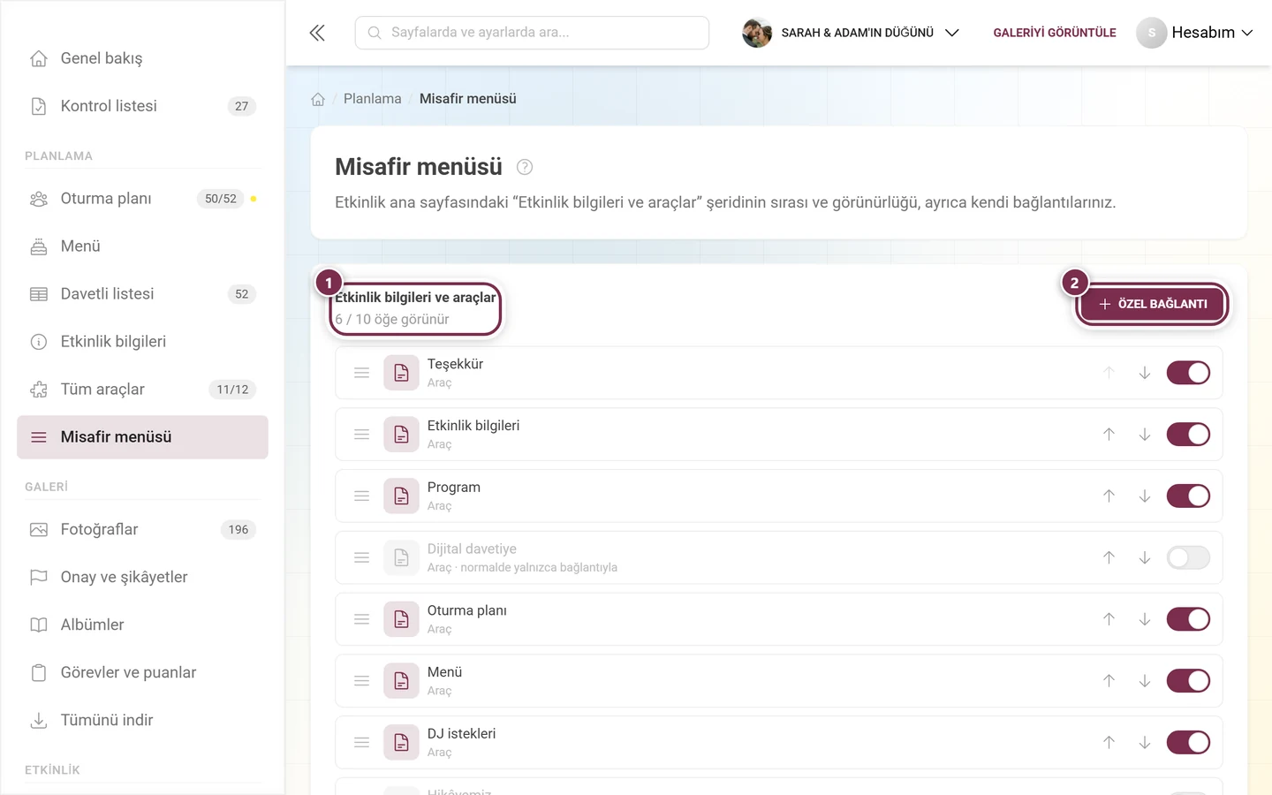The width and height of the screenshot is (1272, 795).
Task: Open Galeriyi Görüntüle link
Action: pyautogui.click(x=1055, y=33)
